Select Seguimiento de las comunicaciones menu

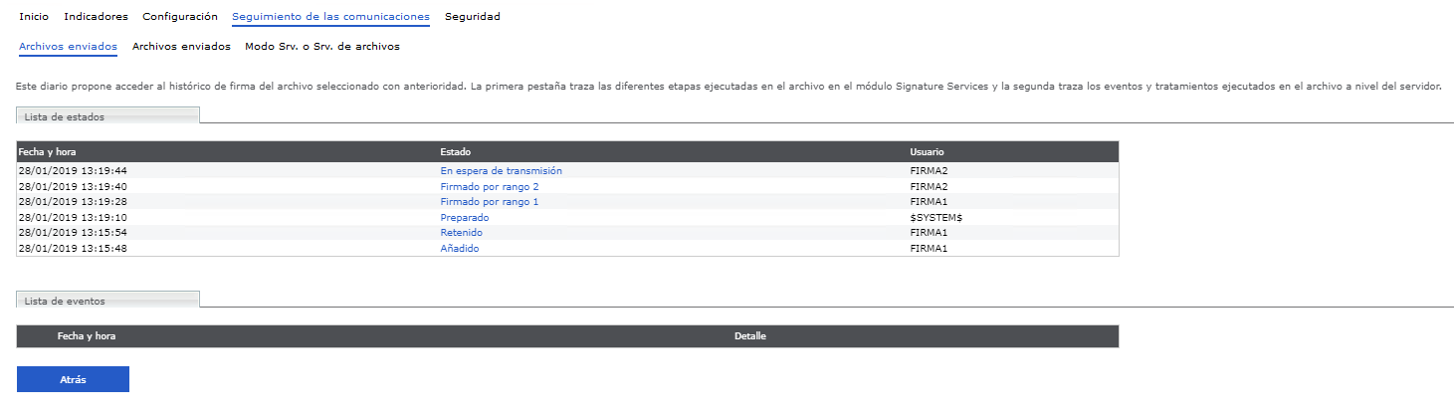click(x=330, y=17)
